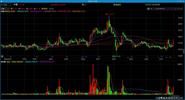Select the 3-minute period tab
This screenshot has height=100, width=185.
coord(169,9)
